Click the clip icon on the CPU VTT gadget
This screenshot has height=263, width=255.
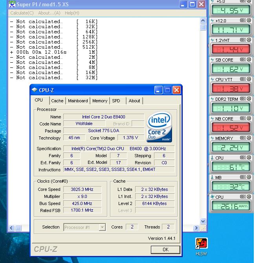243,79
